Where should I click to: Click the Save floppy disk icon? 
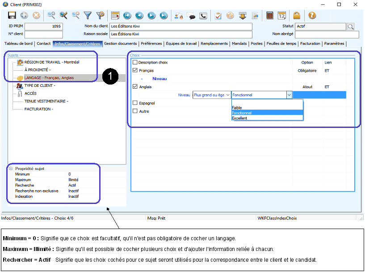pyautogui.click(x=12, y=15)
